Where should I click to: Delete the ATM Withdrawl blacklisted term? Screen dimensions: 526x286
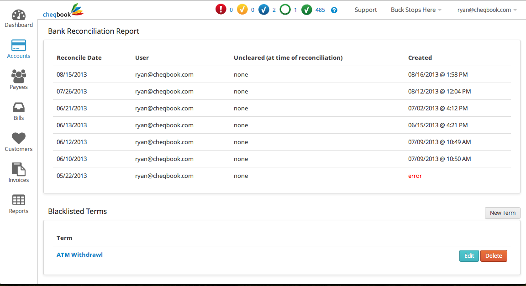pos(494,256)
